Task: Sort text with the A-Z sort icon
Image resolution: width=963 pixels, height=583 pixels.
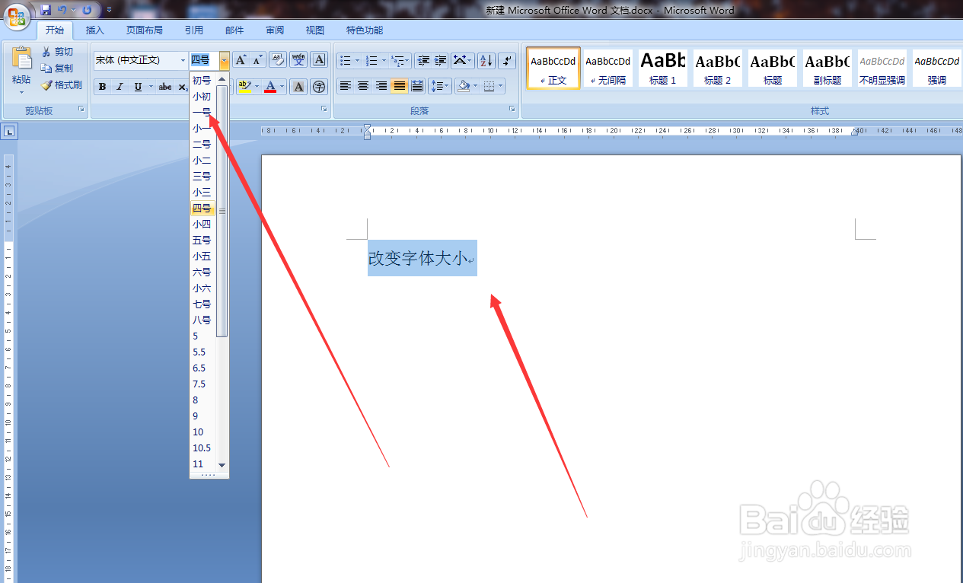Action: pos(486,60)
